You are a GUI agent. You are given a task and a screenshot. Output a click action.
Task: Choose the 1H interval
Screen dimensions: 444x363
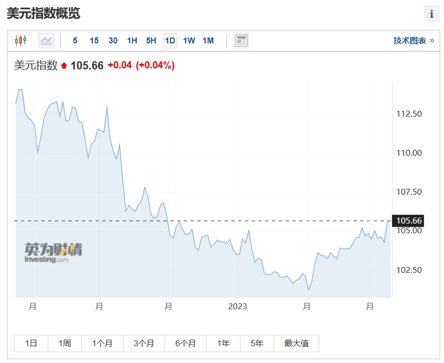point(132,41)
